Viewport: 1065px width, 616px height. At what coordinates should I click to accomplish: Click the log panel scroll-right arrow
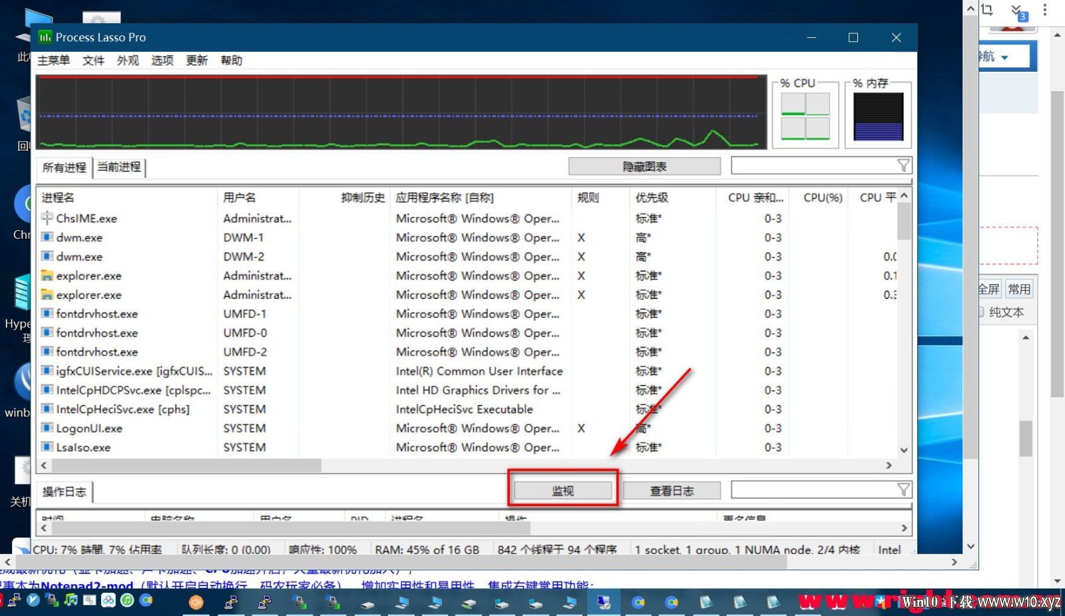(x=904, y=528)
